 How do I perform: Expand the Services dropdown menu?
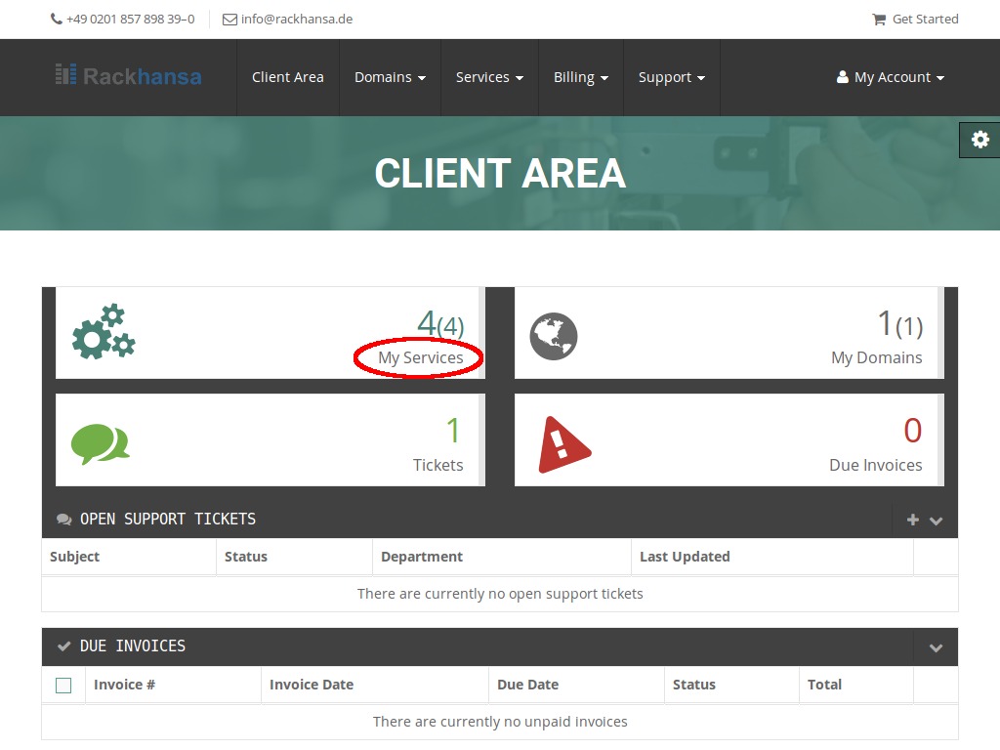pos(489,77)
